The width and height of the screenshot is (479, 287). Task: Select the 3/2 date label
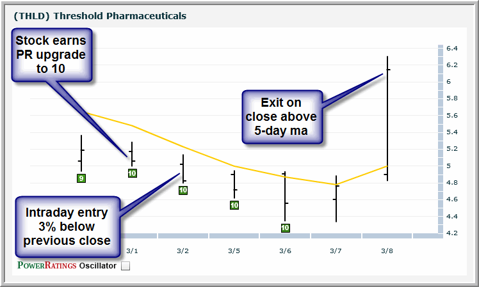click(183, 251)
